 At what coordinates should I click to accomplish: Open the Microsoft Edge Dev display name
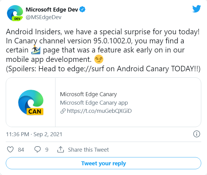pos(52,10)
